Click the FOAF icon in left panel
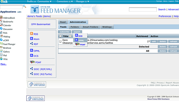The height and width of the screenshot is (104, 179). coord(32,62)
